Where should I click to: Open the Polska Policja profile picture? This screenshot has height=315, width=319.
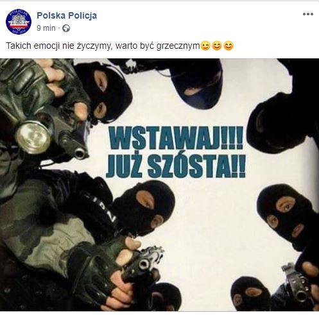tap(19, 22)
